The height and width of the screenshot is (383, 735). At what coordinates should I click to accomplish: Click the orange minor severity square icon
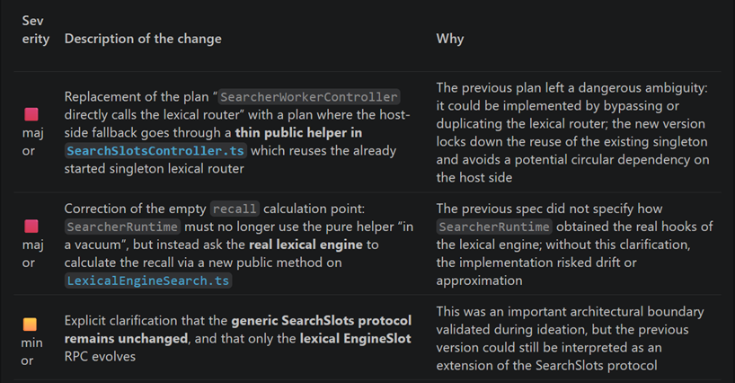coord(30,325)
